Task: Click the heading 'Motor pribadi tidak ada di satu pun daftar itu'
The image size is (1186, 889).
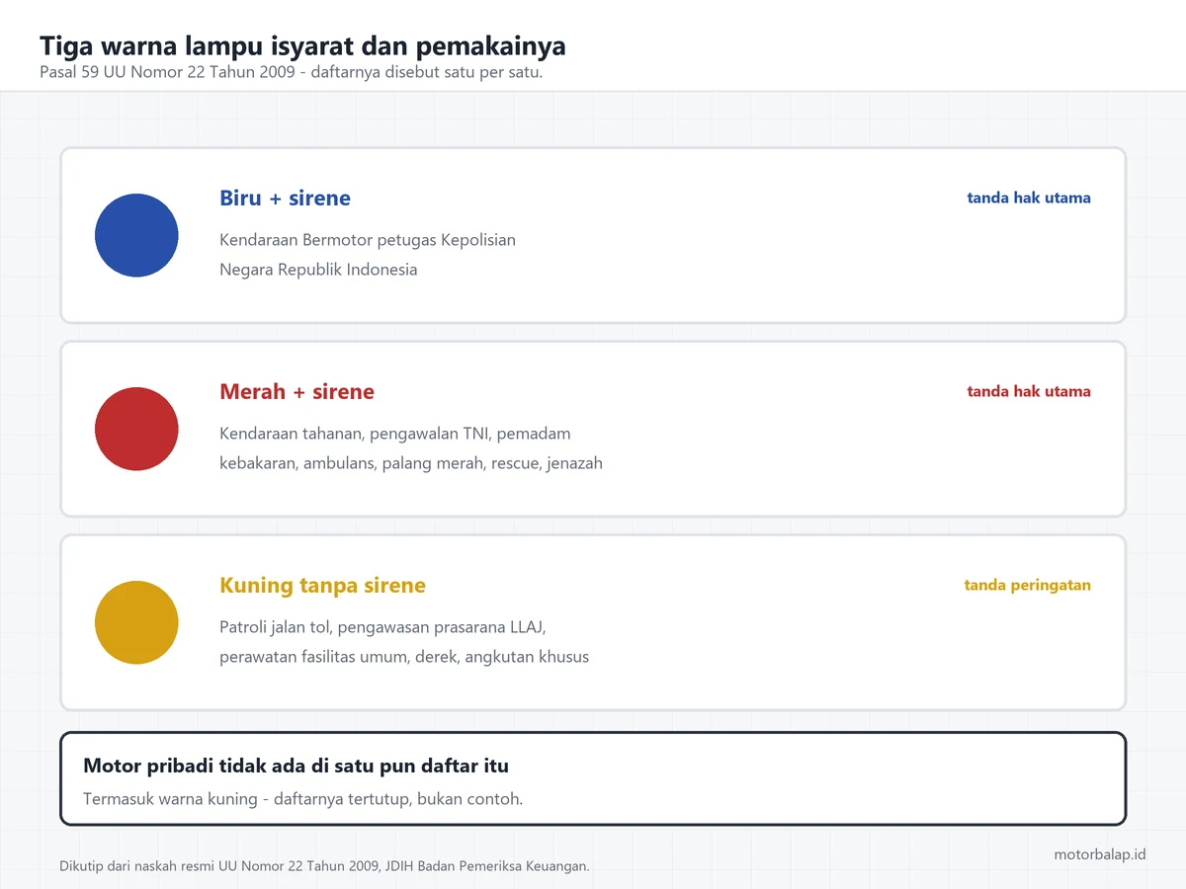Action: [296, 766]
